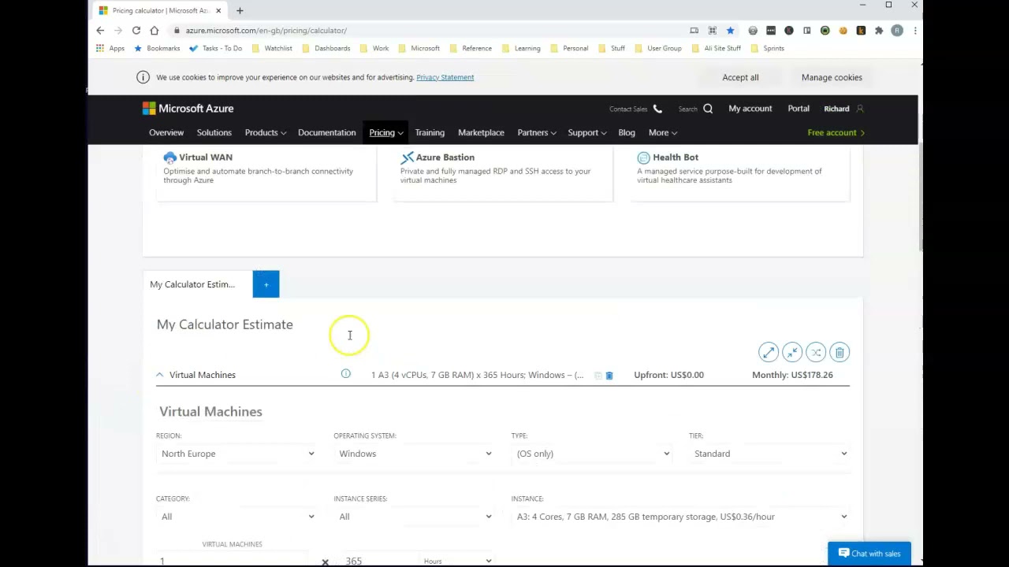Viewport: 1009px width, 567px height.
Task: Open the Category dropdown
Action: click(236, 517)
